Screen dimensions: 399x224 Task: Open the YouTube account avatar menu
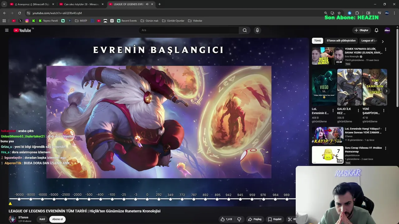(387, 30)
